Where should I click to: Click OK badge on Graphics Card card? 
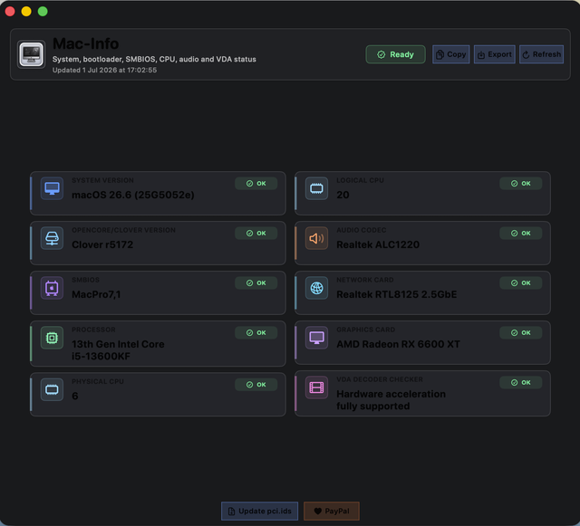[x=521, y=332]
